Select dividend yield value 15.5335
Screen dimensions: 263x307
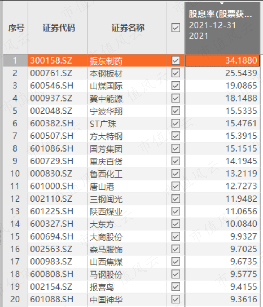(x=241, y=111)
